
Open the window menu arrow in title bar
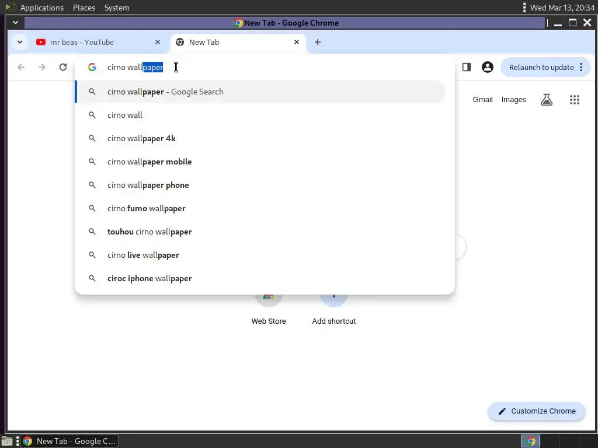[15, 23]
